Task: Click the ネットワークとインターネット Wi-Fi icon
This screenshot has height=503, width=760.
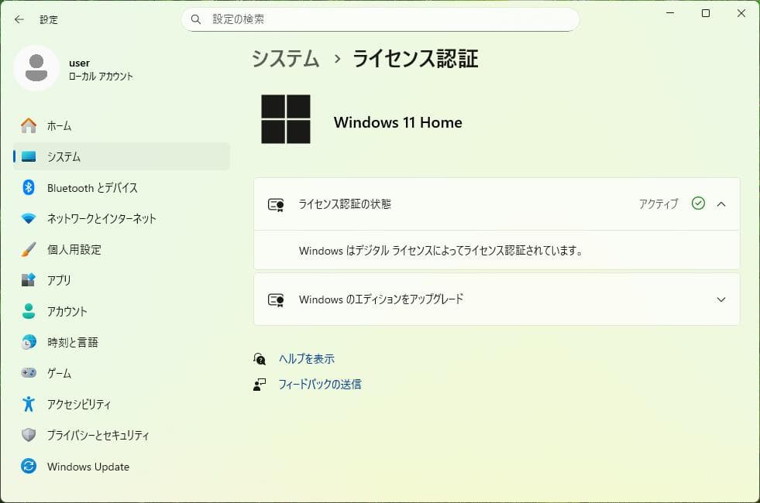Action: pyautogui.click(x=29, y=219)
